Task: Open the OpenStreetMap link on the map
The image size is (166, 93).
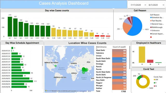Action: coord(82,91)
